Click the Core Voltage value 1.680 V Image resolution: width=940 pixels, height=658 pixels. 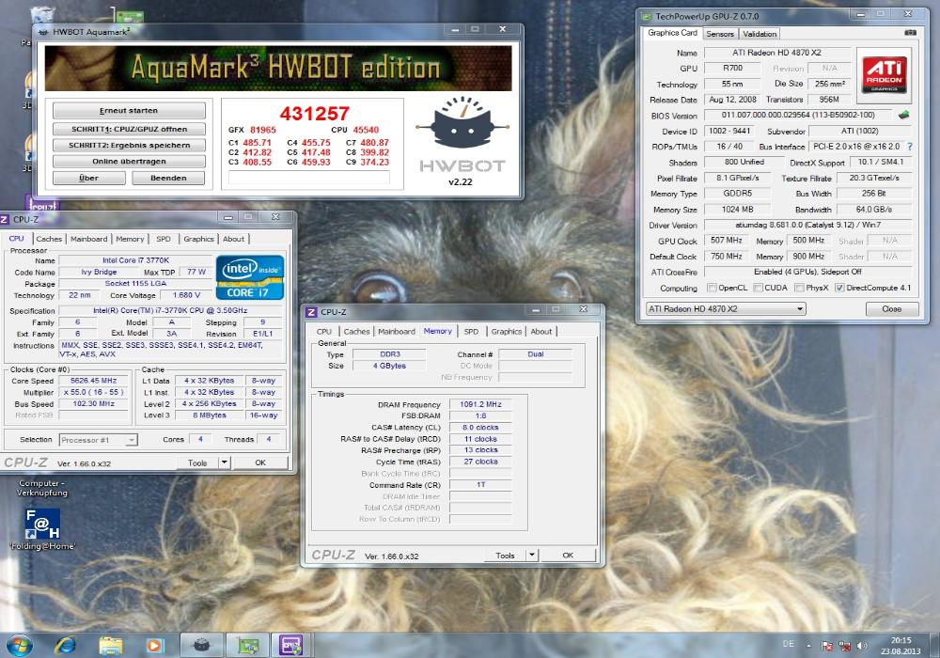point(186,295)
